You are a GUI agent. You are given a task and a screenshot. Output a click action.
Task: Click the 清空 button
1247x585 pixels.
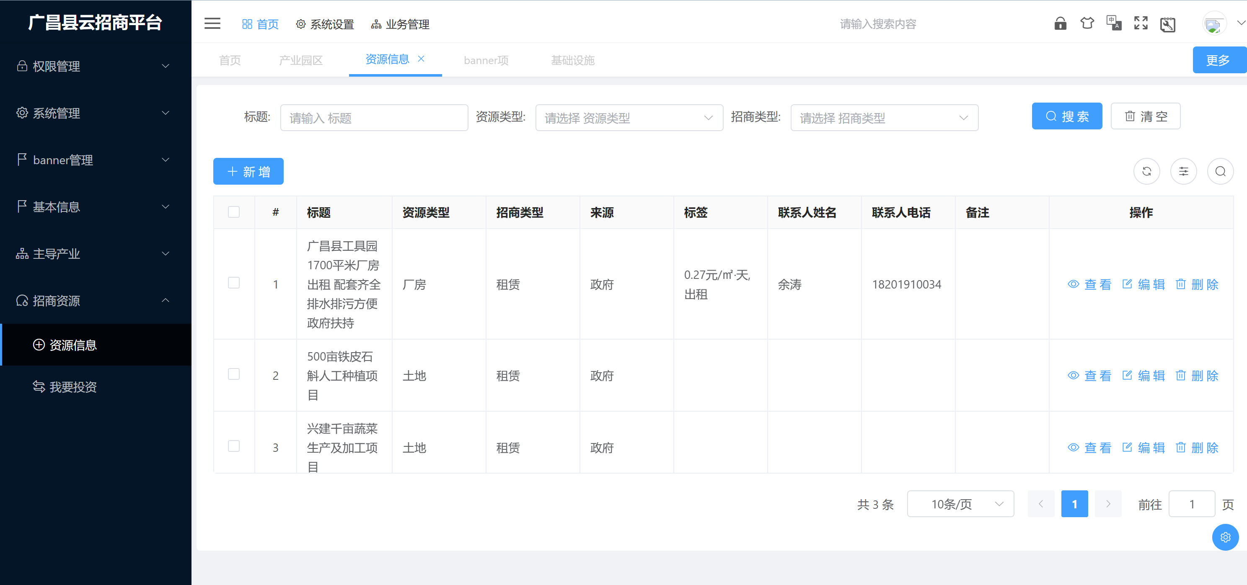[1145, 116]
